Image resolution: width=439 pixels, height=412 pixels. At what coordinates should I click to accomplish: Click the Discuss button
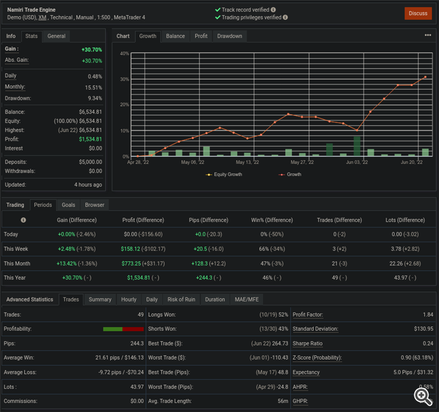(x=418, y=13)
